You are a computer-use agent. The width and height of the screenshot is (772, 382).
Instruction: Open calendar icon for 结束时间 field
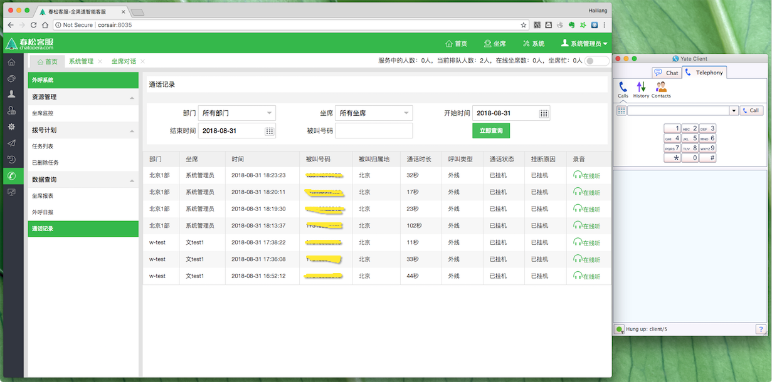(269, 131)
